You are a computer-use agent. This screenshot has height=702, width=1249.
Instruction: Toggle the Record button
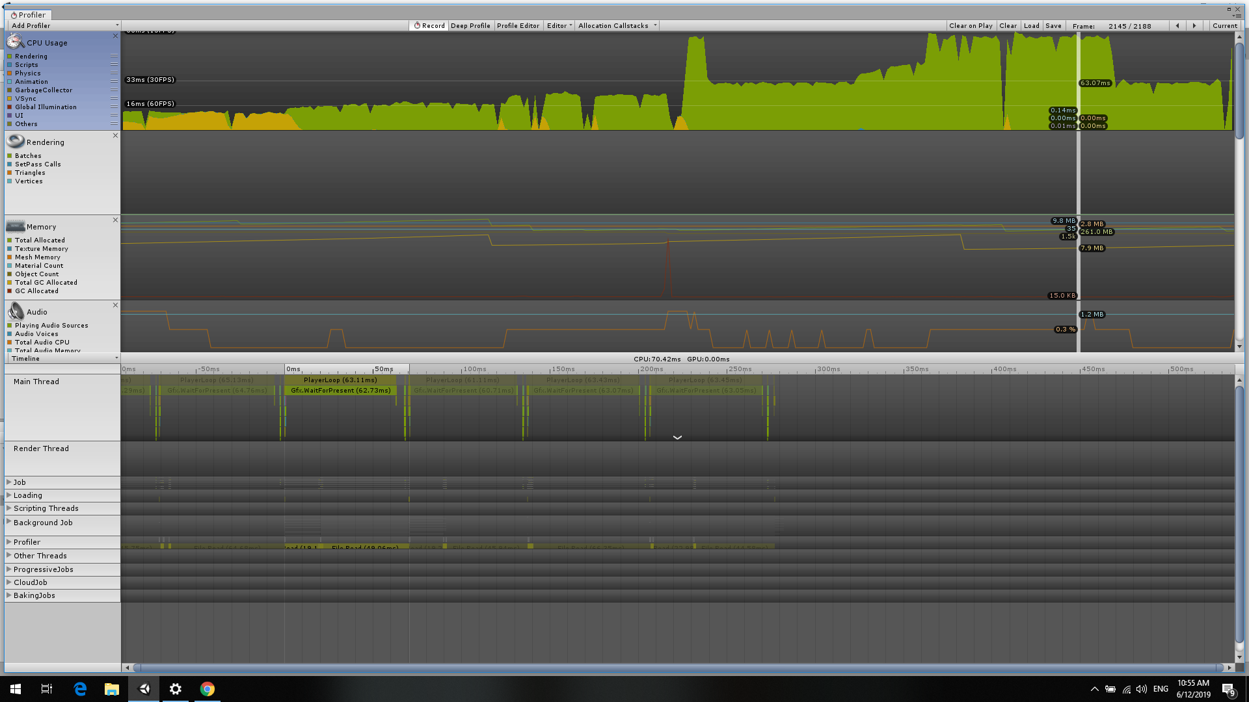point(429,26)
